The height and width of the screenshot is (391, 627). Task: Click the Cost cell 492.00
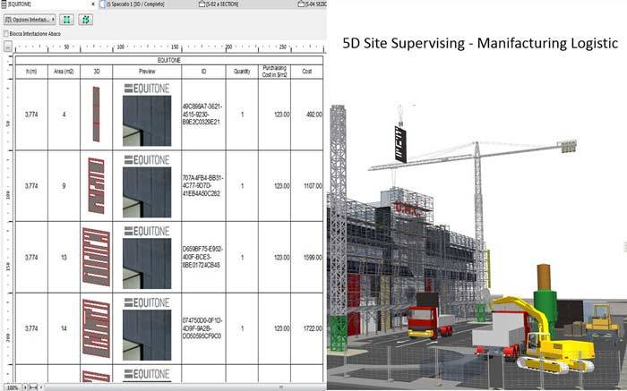click(306, 115)
